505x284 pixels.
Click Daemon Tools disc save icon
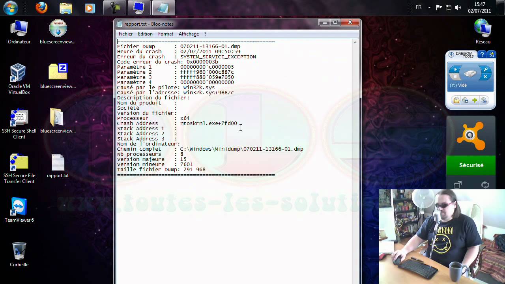tap(466, 100)
